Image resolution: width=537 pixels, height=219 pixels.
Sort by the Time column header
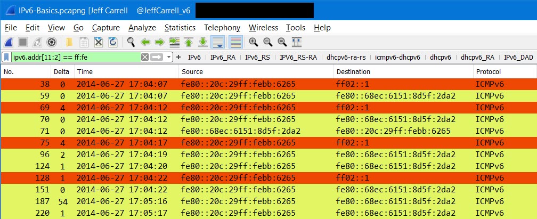pyautogui.click(x=126, y=72)
